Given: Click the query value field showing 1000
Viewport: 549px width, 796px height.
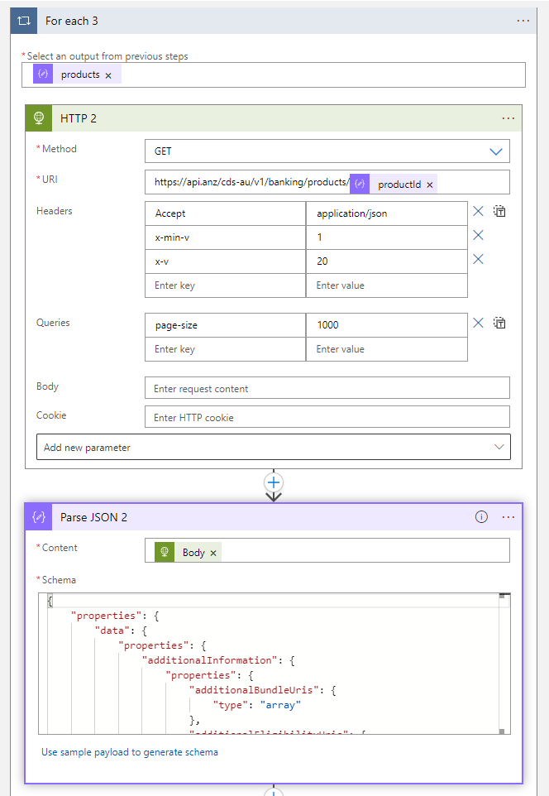Looking at the screenshot, I should coord(387,325).
